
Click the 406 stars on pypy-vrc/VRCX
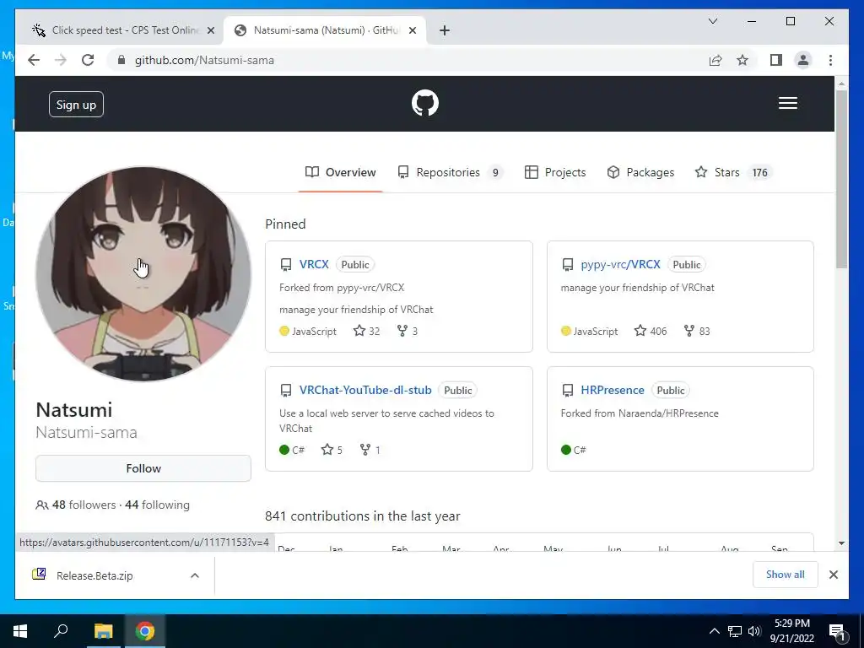point(651,331)
